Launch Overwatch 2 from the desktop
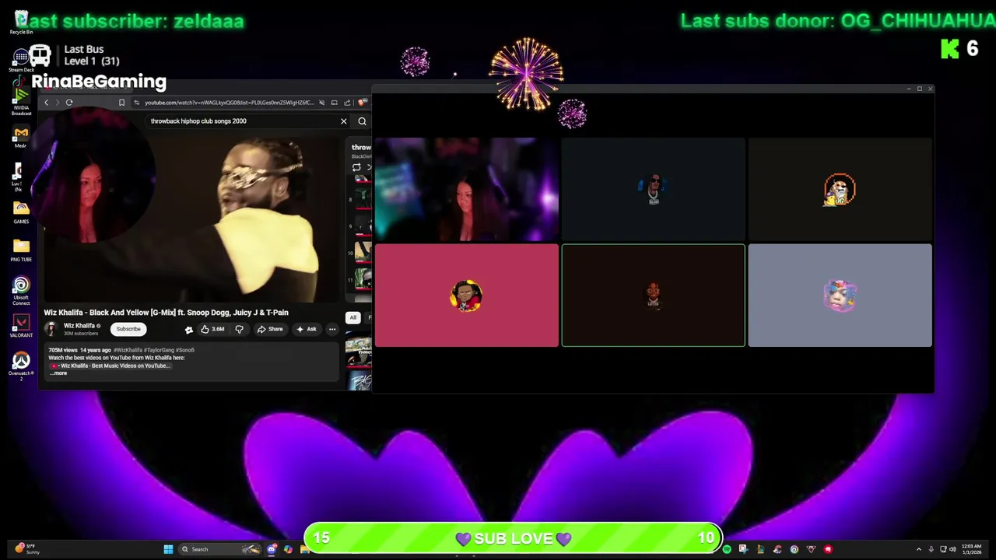 click(21, 365)
